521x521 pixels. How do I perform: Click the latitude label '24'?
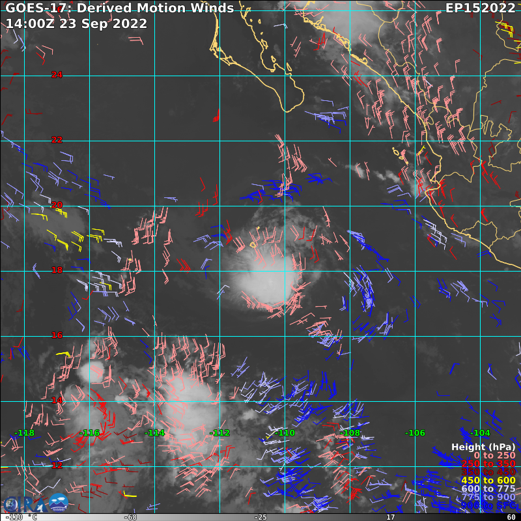[x=57, y=75]
